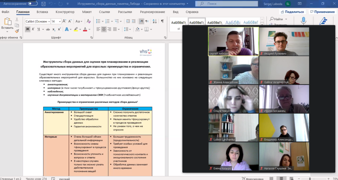The height and width of the screenshot is (180, 338).
Task: Click the Dictate microphone icon
Action: 303,21
